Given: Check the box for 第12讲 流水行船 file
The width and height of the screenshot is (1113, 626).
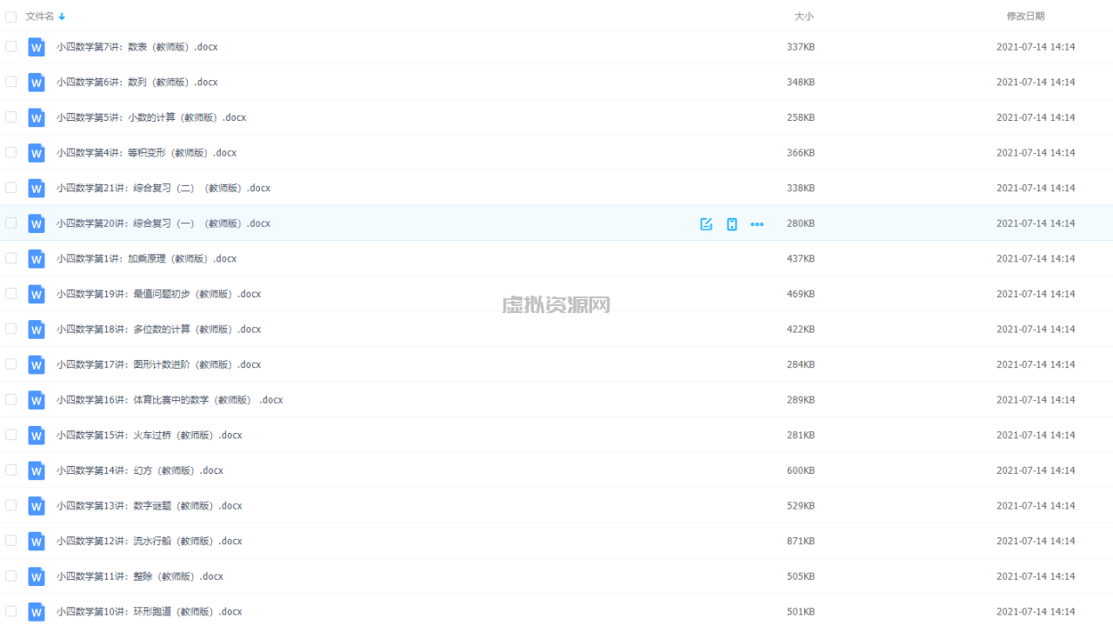Looking at the screenshot, I should (11, 540).
